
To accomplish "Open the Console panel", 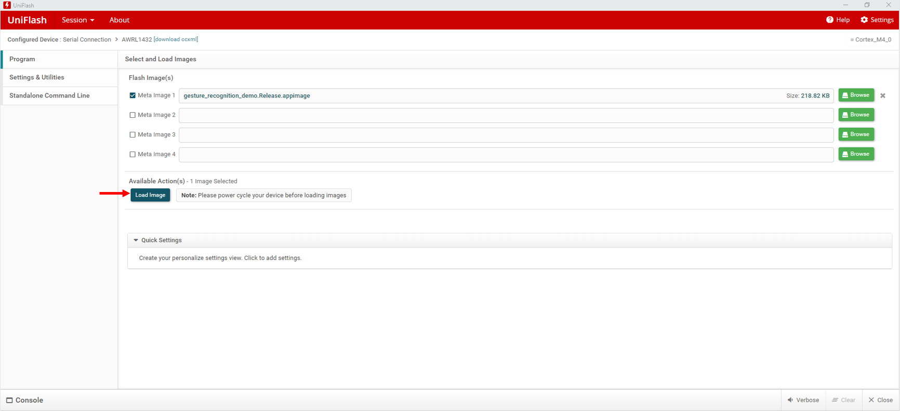I will point(24,400).
